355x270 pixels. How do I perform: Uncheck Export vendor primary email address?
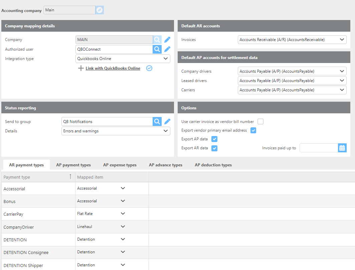tap(253, 130)
